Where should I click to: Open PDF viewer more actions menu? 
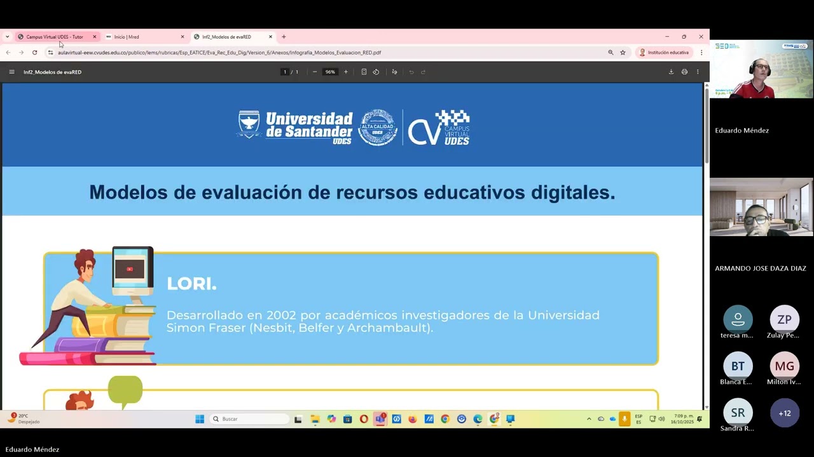698,72
